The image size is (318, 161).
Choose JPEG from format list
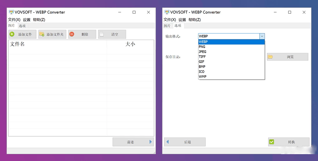point(231,52)
